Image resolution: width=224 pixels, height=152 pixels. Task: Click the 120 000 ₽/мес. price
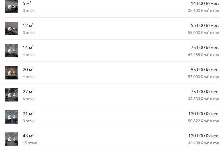pyautogui.click(x=203, y=136)
